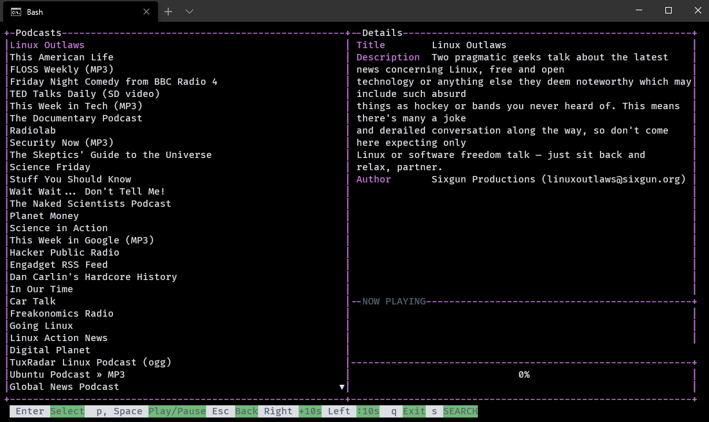Click the SEARCH hint in footer
The image size is (709, 422).
click(460, 411)
